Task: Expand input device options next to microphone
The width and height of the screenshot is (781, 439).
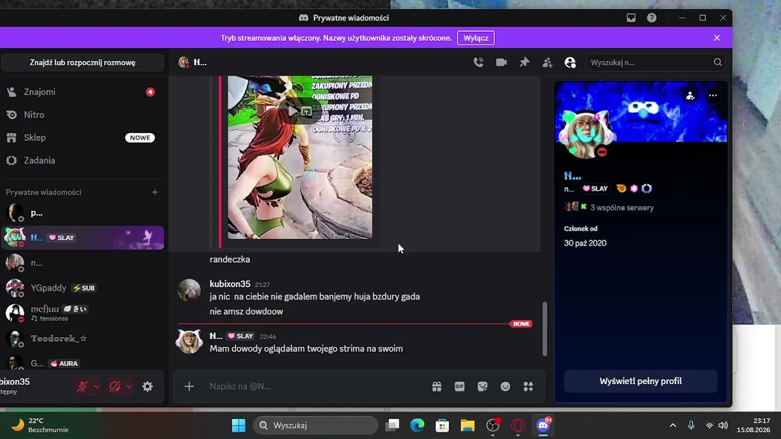Action: (96, 387)
